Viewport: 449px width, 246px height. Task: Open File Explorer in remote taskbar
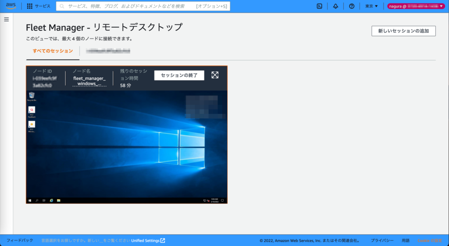coord(58,200)
